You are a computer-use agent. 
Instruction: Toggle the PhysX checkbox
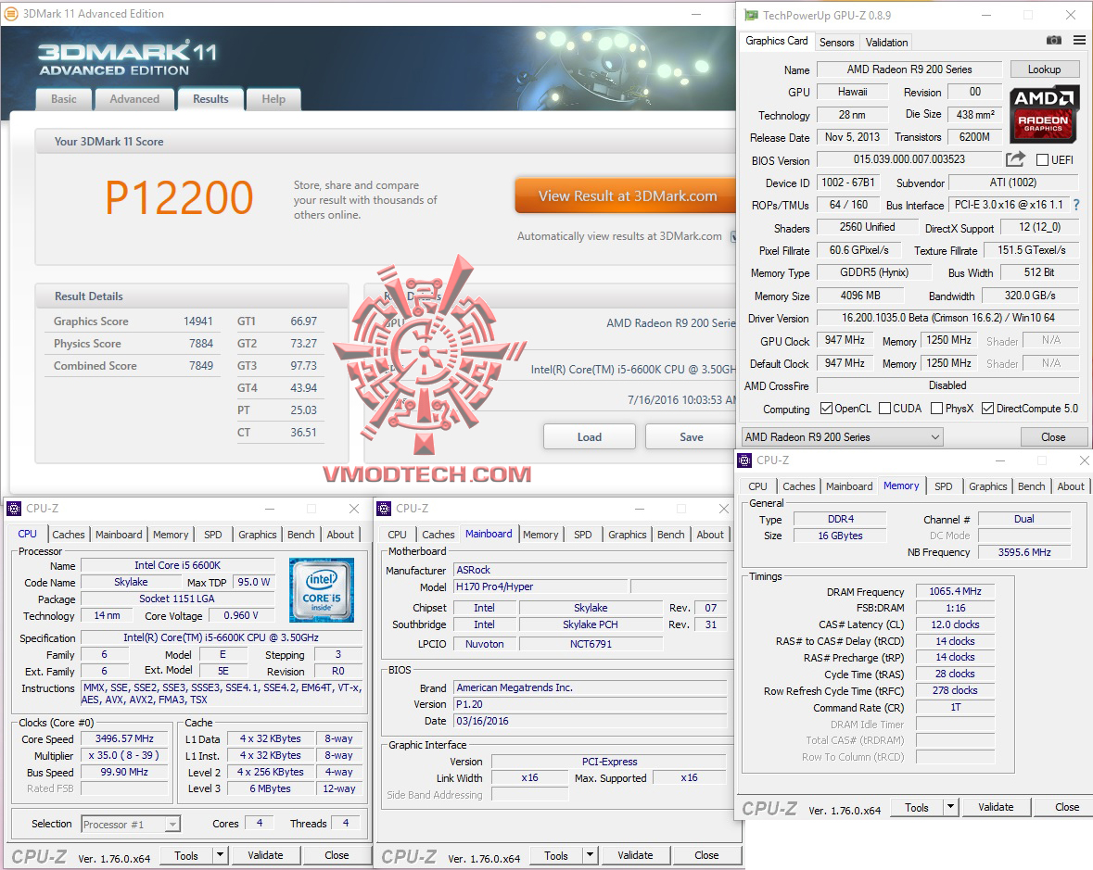pos(937,409)
